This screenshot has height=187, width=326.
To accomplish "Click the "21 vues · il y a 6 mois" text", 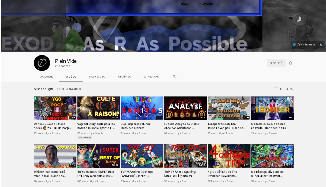I will tap(134, 133).
